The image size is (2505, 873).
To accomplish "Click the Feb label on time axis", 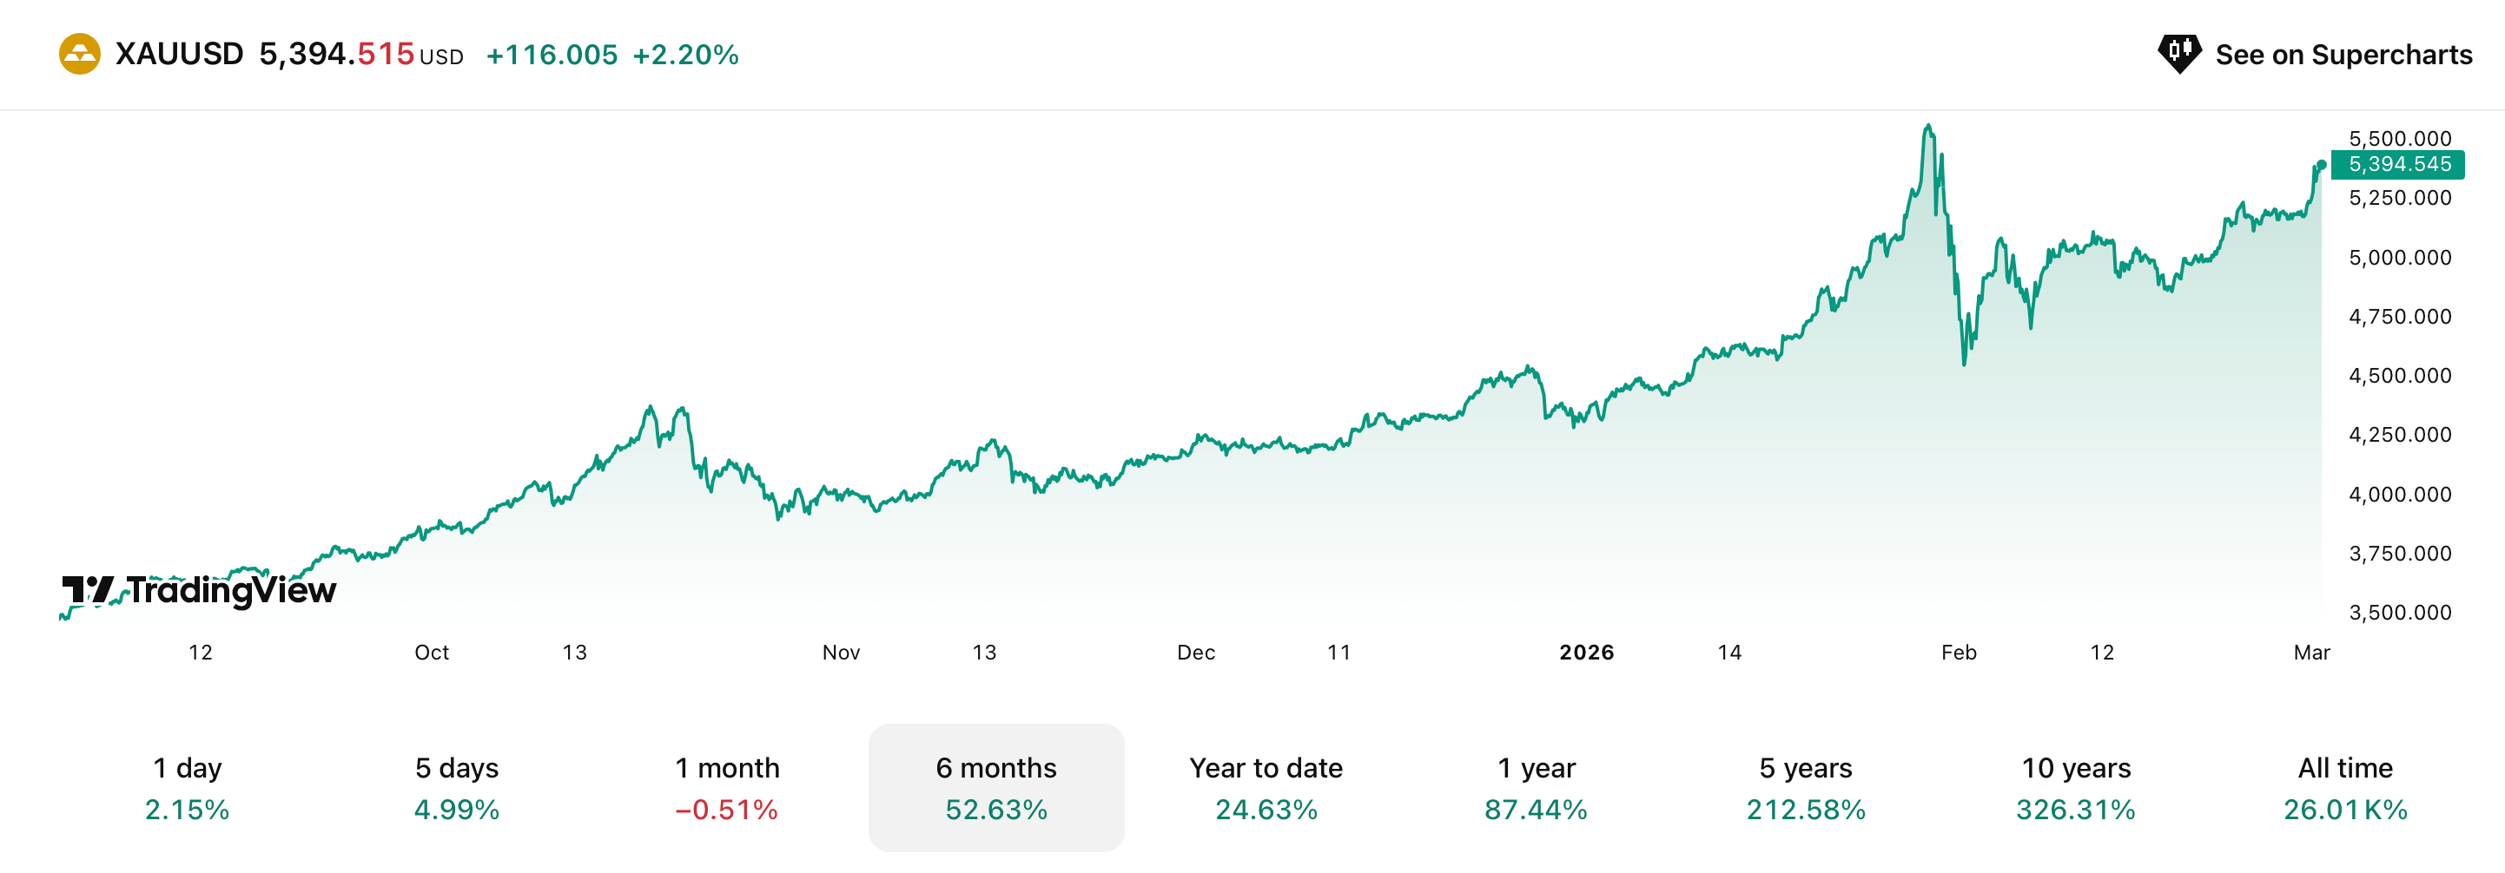I will [x=1959, y=653].
